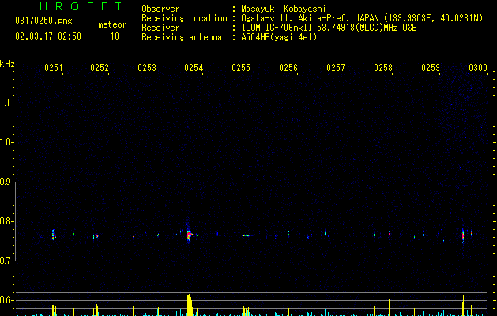Click the 0.8 kHz axis label
Screen dimensions: 497x316
6,221
